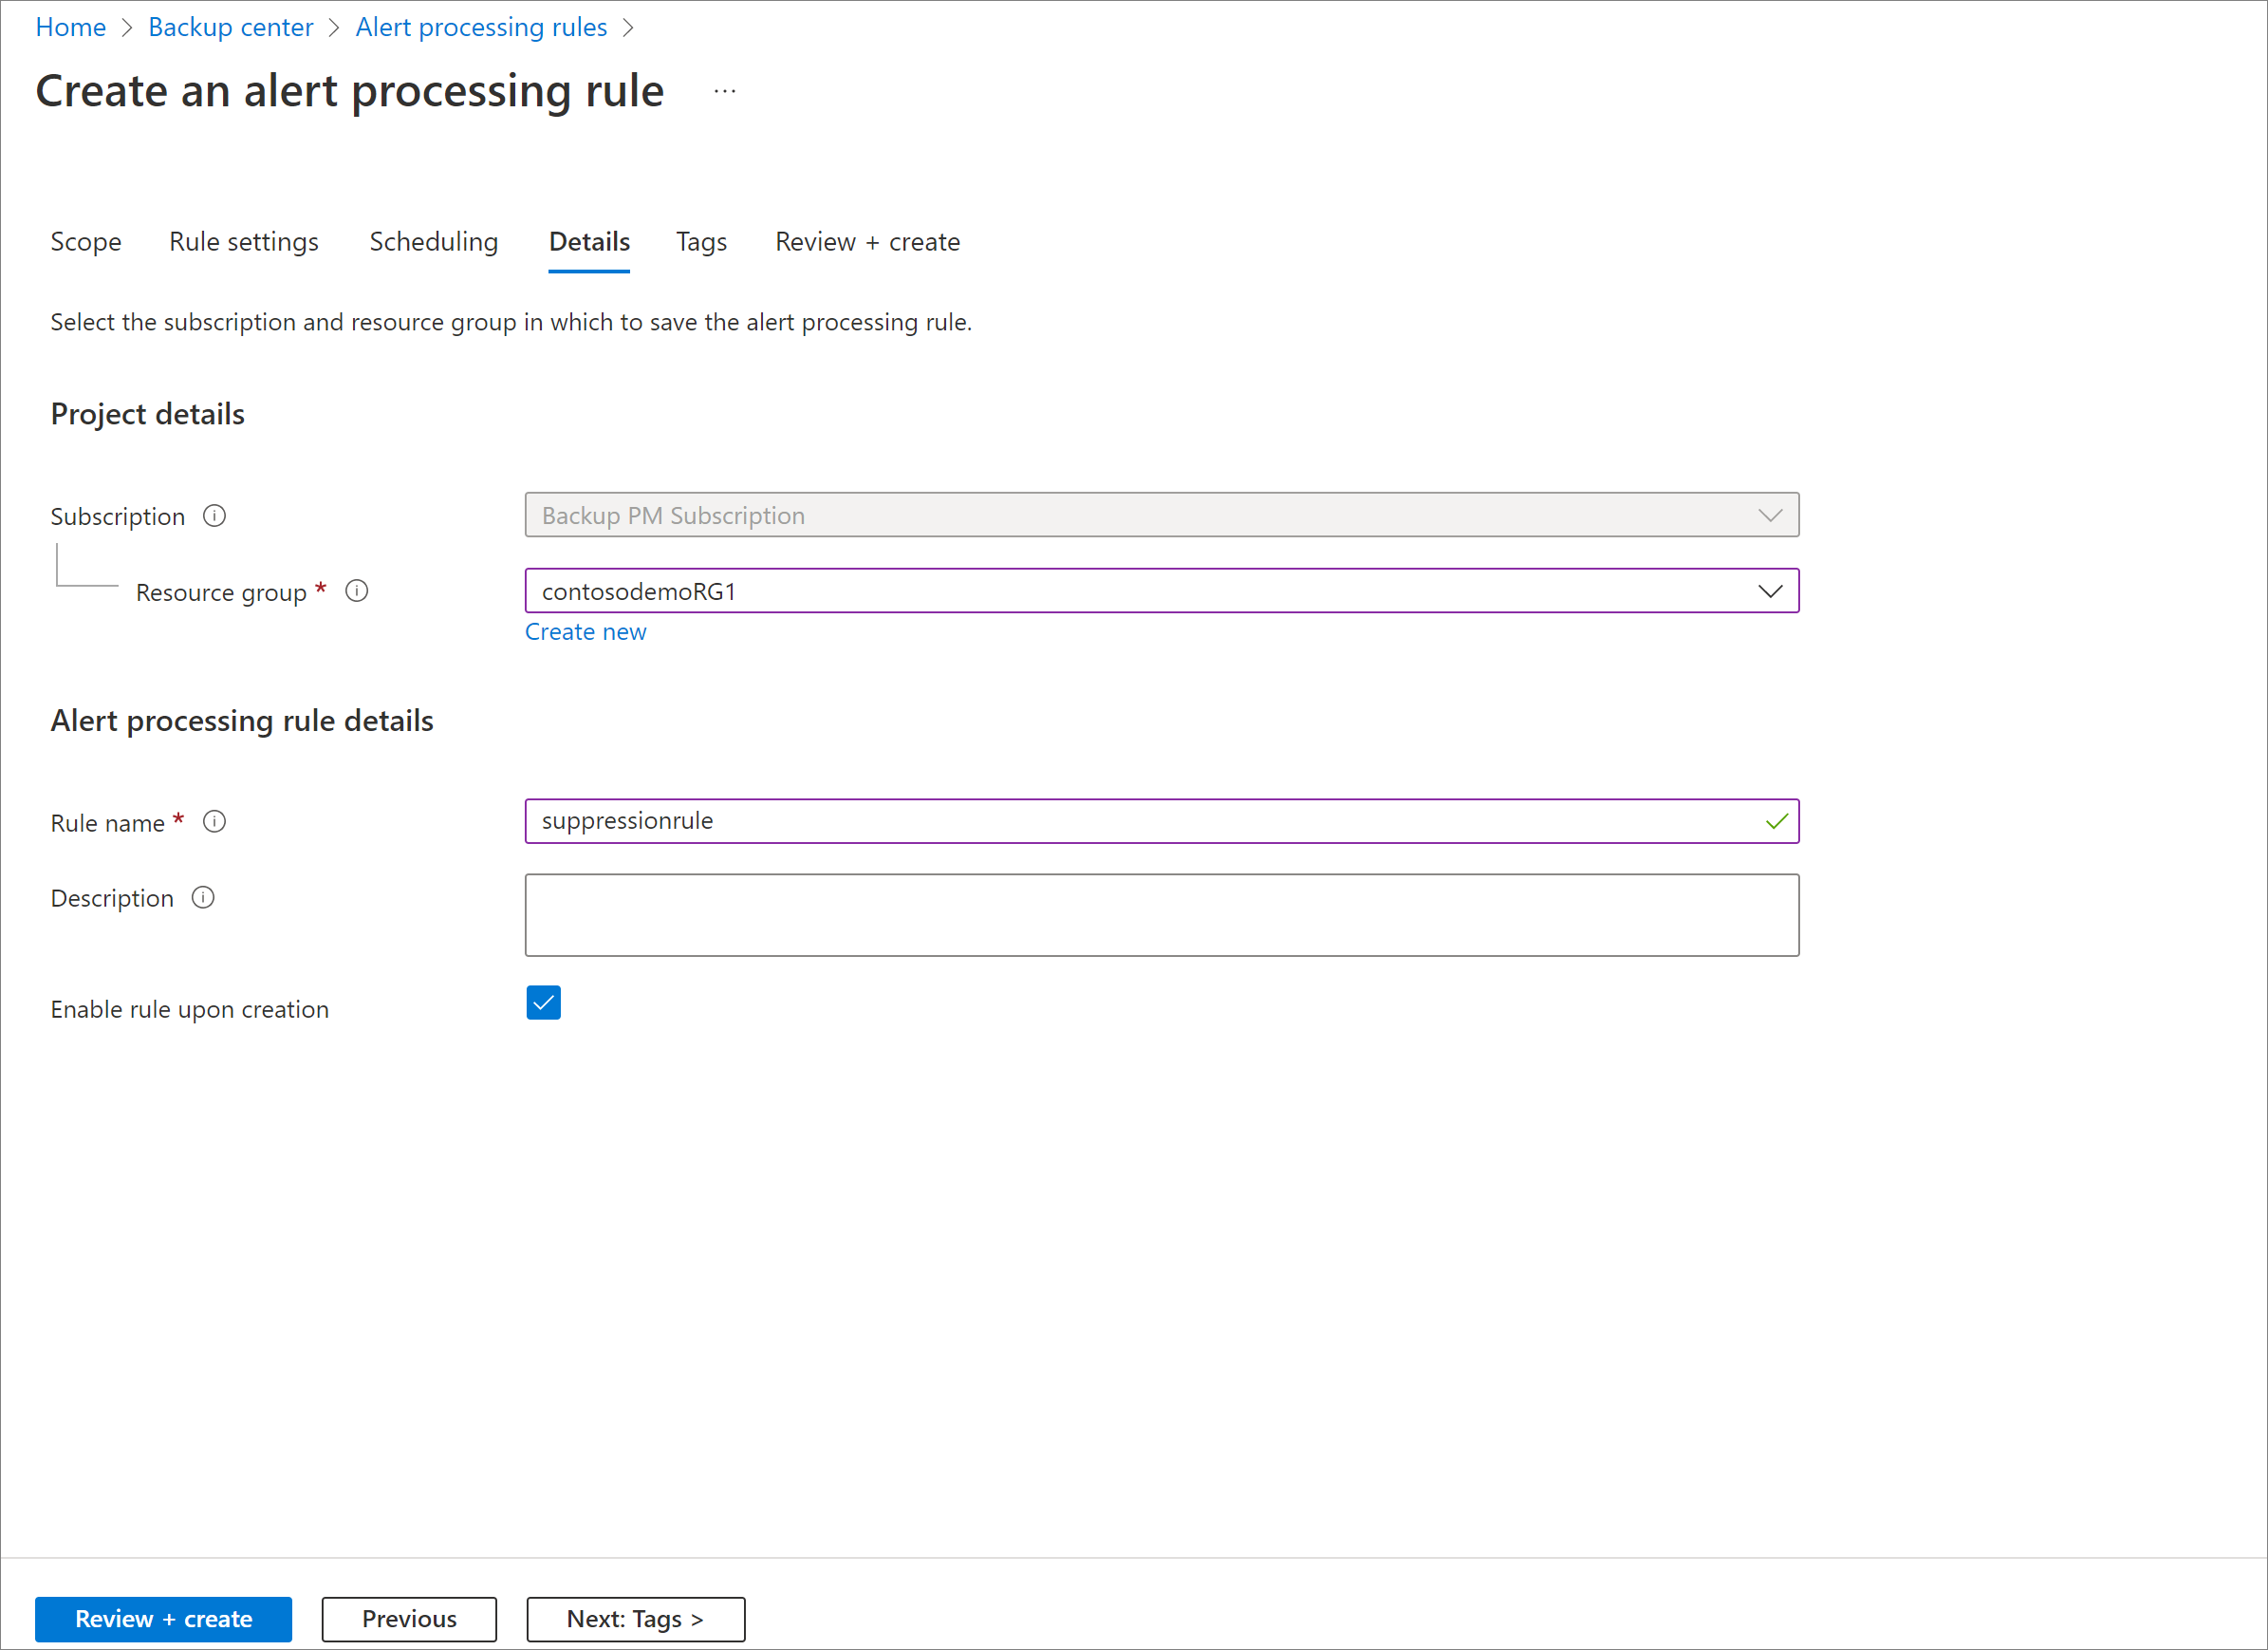Expand the Subscription dropdown
This screenshot has width=2268, height=1650.
pos(1776,515)
